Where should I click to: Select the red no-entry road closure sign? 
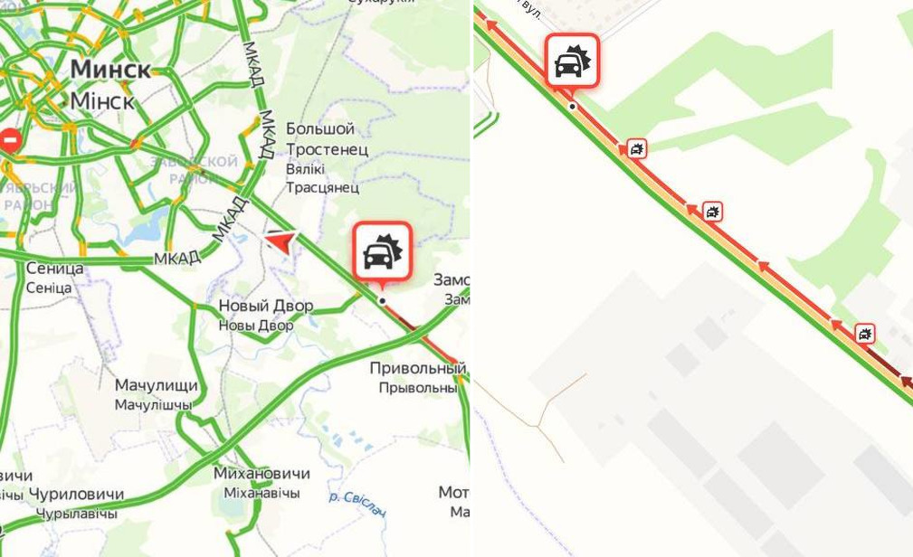(11, 140)
